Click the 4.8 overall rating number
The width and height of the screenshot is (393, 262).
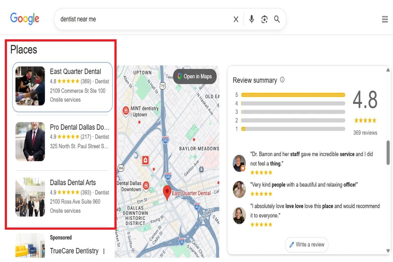click(x=365, y=100)
